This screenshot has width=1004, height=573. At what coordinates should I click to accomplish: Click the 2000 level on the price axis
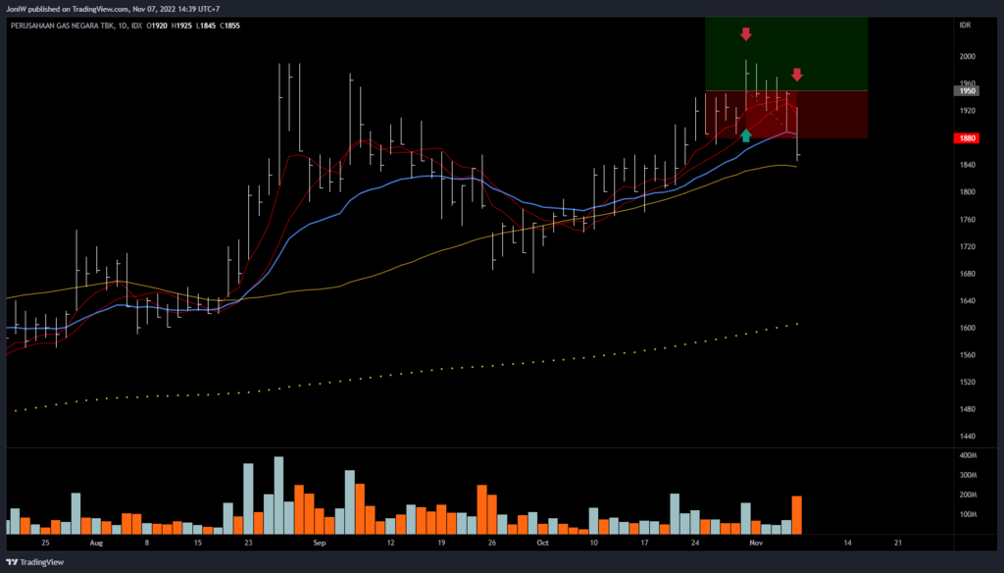click(967, 57)
